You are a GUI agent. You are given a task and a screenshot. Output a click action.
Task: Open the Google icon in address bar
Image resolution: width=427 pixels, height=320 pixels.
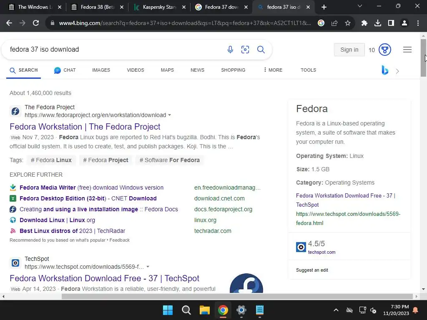[x=321, y=23]
